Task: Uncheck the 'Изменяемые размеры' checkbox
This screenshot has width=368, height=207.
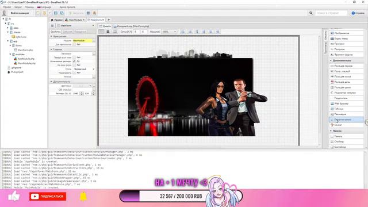Action: (x=74, y=62)
